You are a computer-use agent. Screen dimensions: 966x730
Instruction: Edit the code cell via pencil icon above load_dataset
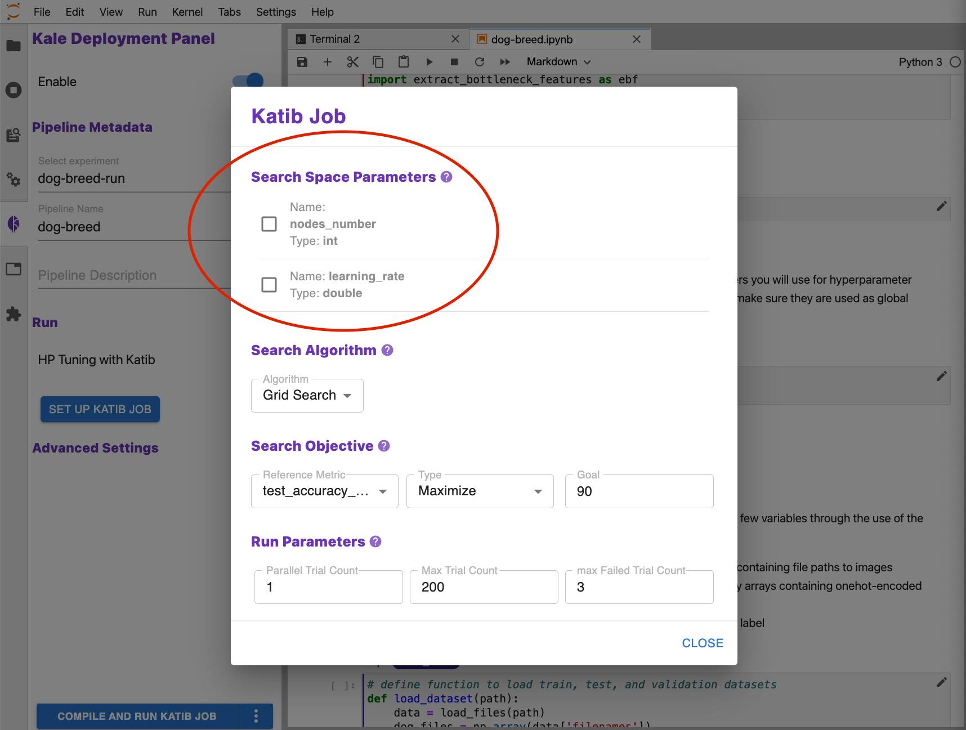941,682
